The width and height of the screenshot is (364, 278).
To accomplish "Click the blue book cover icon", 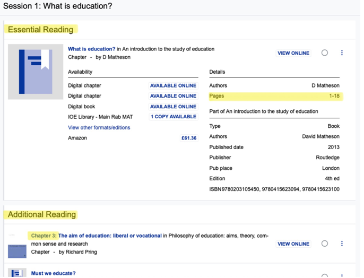I will click(36, 72).
